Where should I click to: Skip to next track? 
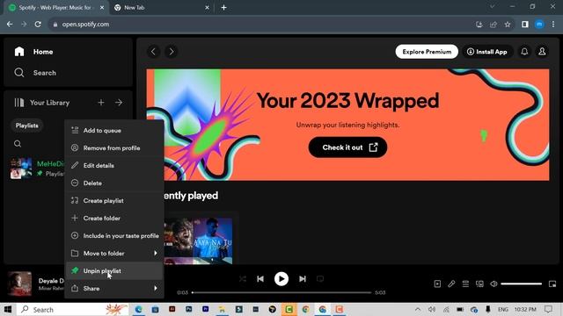click(x=303, y=279)
